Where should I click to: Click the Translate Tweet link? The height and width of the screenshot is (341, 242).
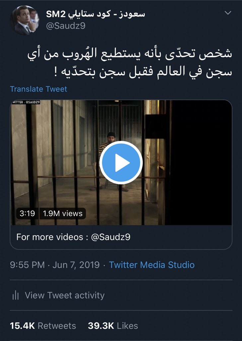tap(39, 89)
